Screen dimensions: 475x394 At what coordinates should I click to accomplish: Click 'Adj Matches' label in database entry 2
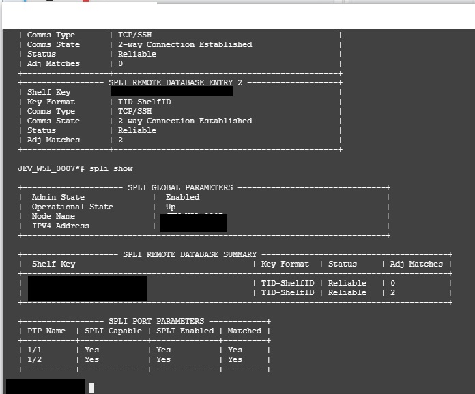[54, 140]
